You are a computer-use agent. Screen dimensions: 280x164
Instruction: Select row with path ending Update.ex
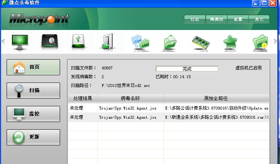(x=169, y=108)
